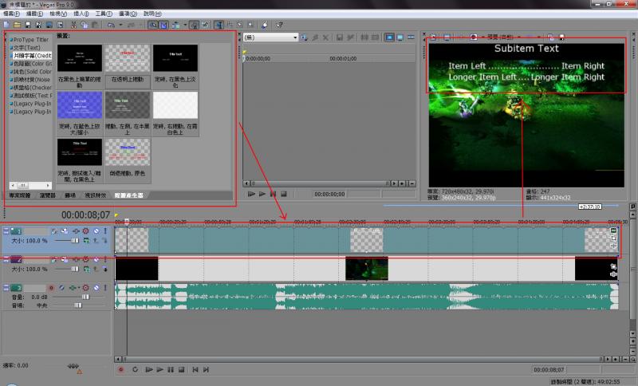Click the Open project folder icon
The image size is (638, 386).
click(16, 25)
